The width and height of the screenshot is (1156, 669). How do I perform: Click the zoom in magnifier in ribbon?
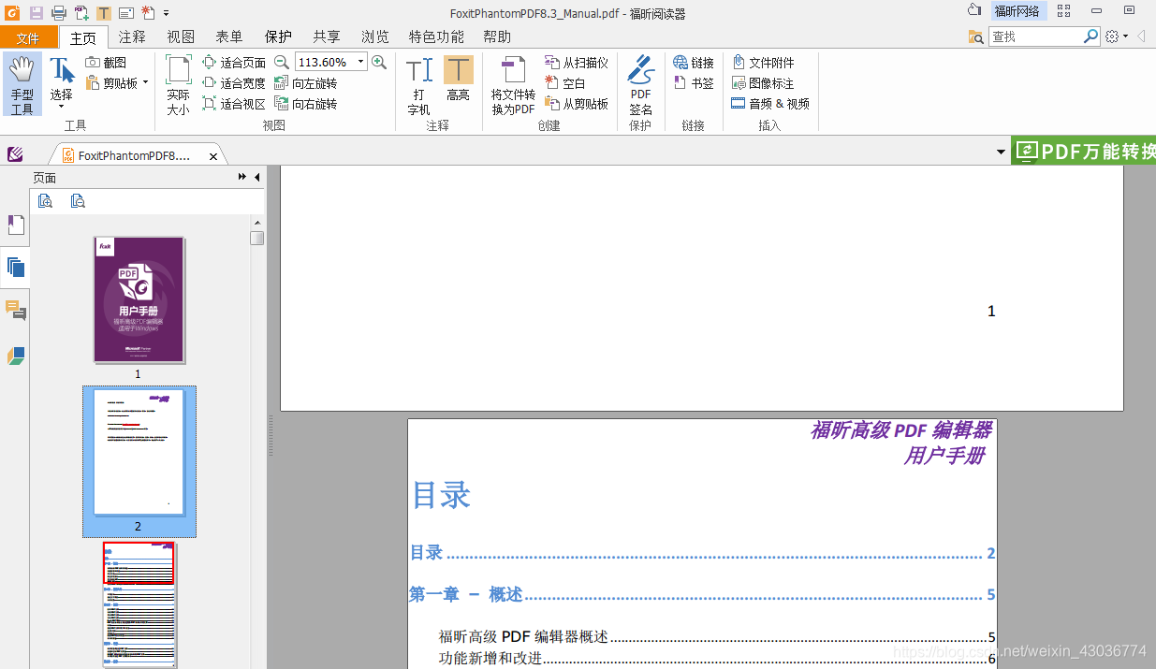(x=379, y=63)
